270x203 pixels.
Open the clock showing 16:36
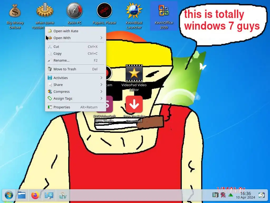[245, 195]
